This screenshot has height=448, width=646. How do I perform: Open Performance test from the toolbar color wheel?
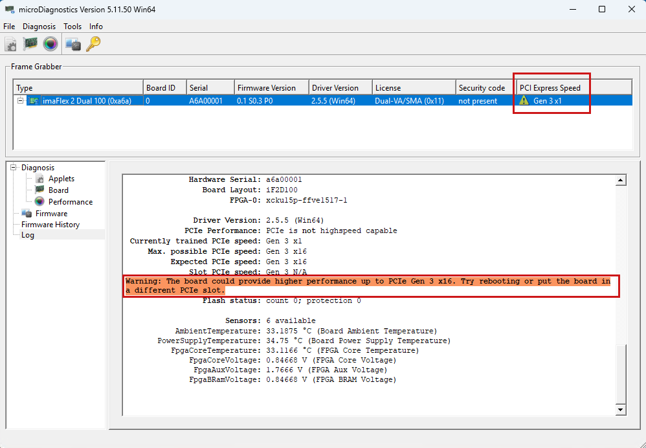tap(50, 44)
